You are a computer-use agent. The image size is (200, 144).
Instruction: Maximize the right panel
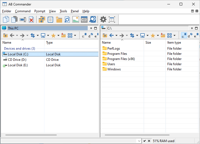196,28
